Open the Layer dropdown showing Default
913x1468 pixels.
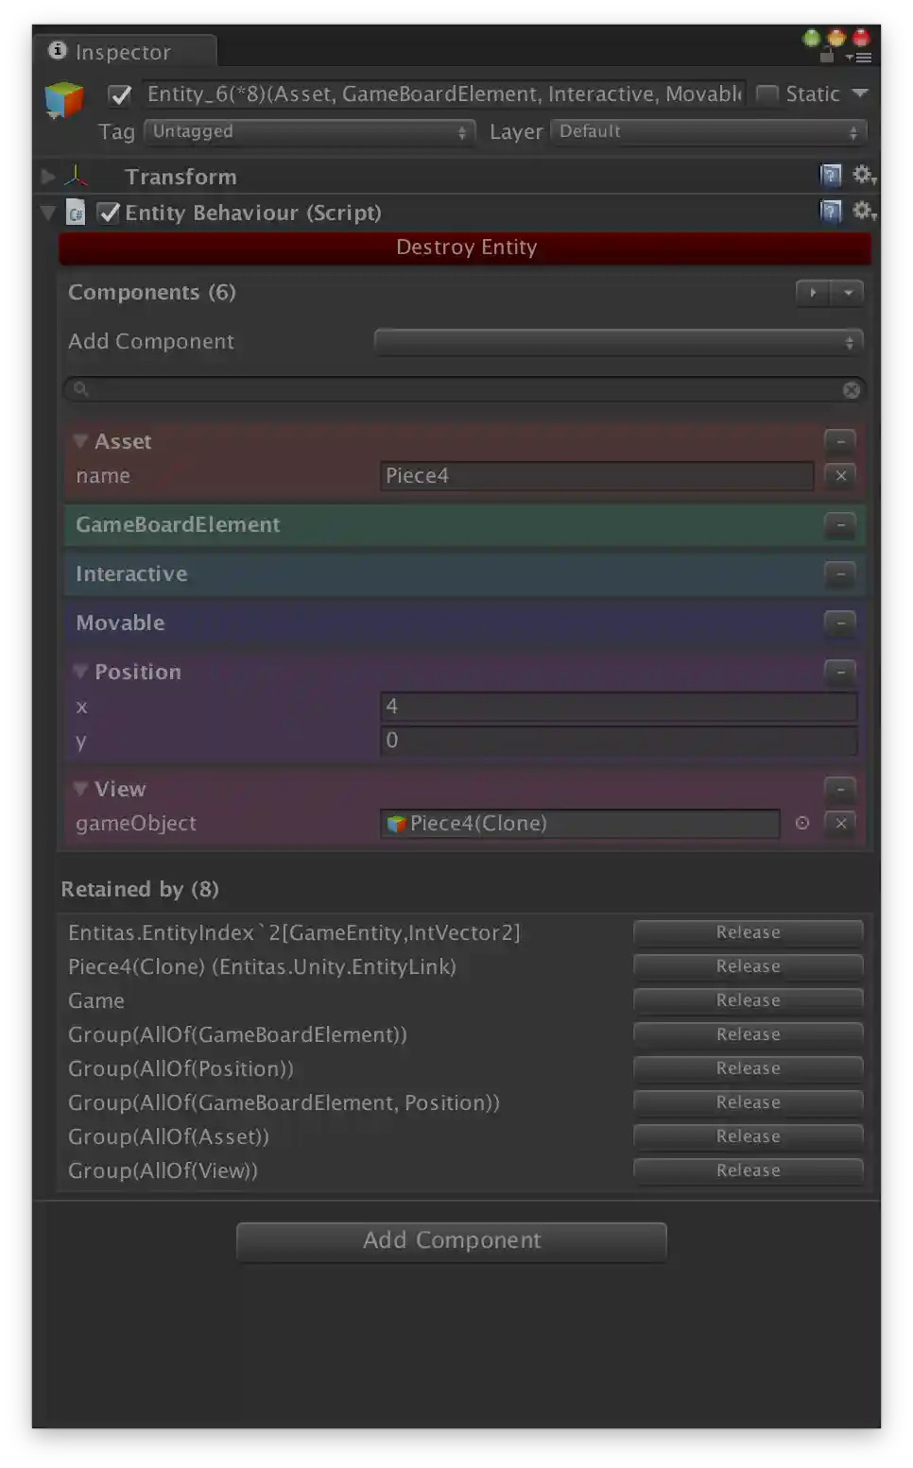click(x=707, y=131)
